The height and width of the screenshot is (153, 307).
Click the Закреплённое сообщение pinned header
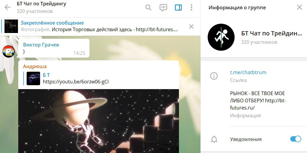tap(52, 23)
